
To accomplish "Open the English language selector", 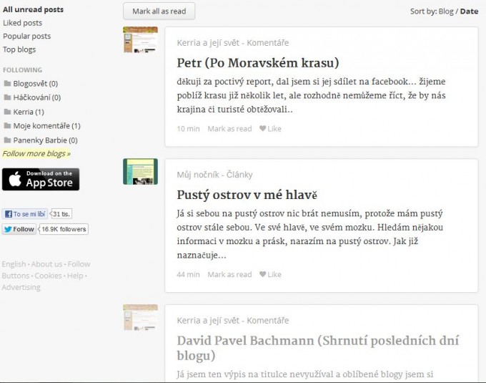I will point(14,264).
